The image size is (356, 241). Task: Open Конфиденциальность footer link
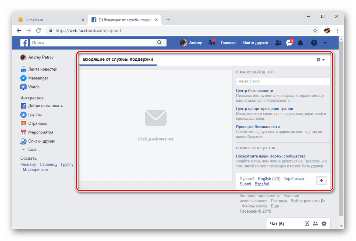pos(260,196)
